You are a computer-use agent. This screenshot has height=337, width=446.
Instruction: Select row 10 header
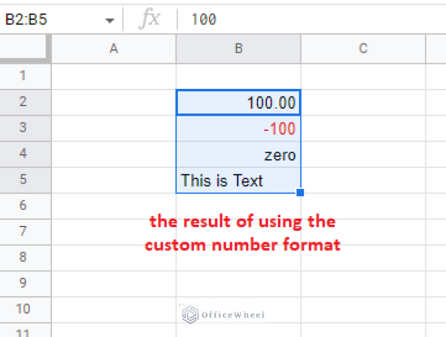click(23, 308)
